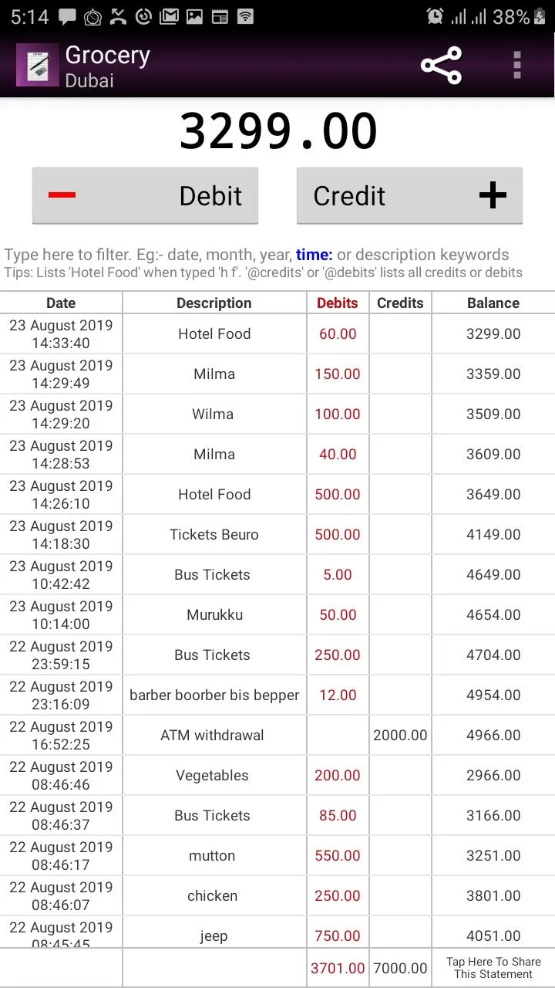555x988 pixels.
Task: Select the Debits column header
Action: coord(338,303)
